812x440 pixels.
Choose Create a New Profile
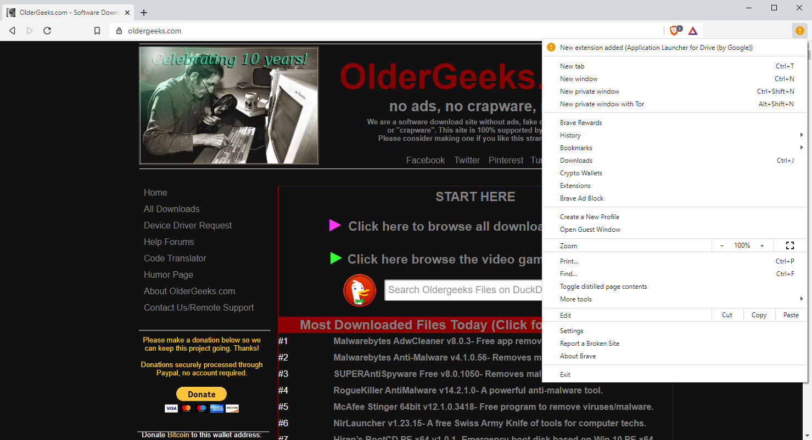(675, 217)
